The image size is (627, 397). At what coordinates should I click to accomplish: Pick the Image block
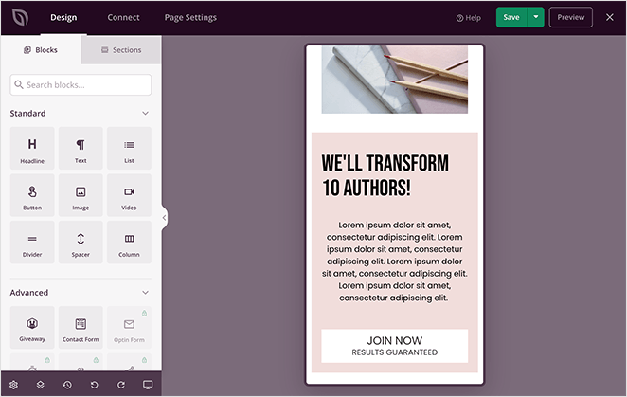[81, 196]
